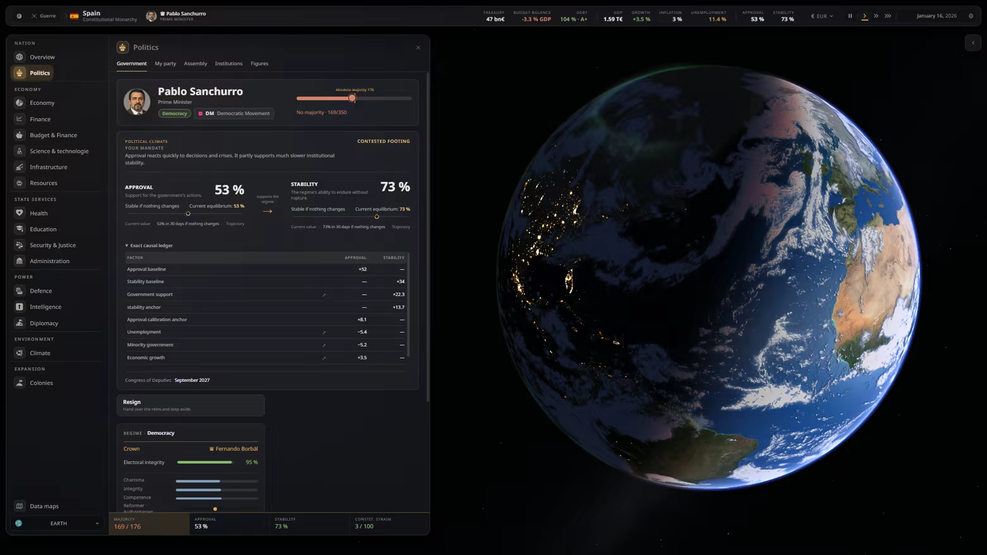Click the Infrastructure sidebar icon
Viewport: 987px width, 555px height.
(20, 167)
